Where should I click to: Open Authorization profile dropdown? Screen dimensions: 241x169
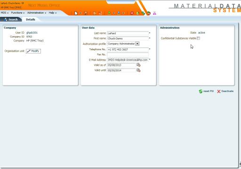pyautogui.click(x=137, y=44)
